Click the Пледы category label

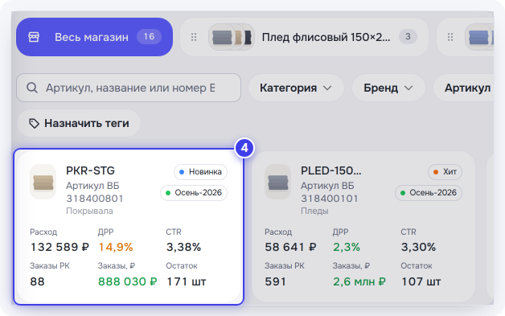pyautogui.click(x=314, y=211)
